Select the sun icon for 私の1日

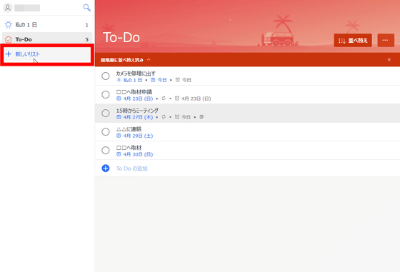click(x=9, y=25)
